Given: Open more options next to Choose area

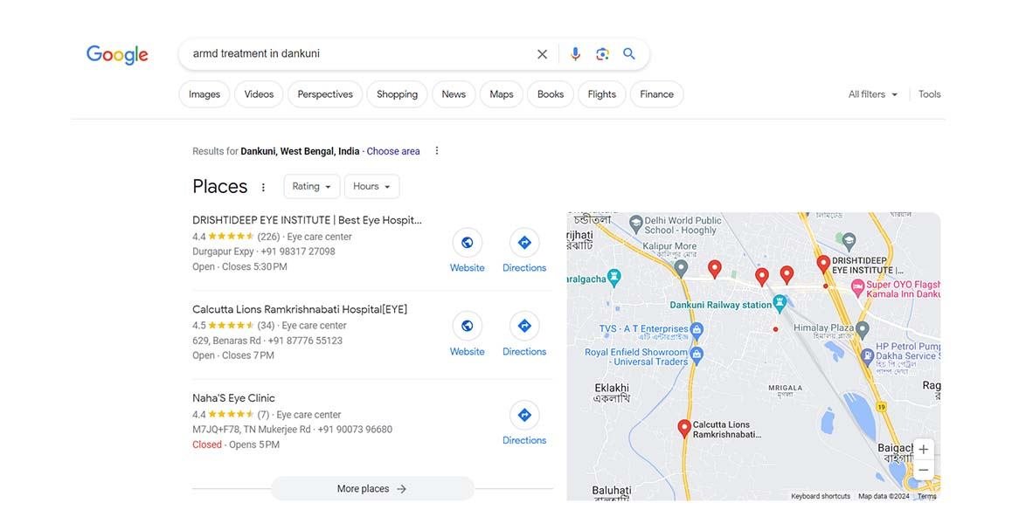Looking at the screenshot, I should point(437,150).
